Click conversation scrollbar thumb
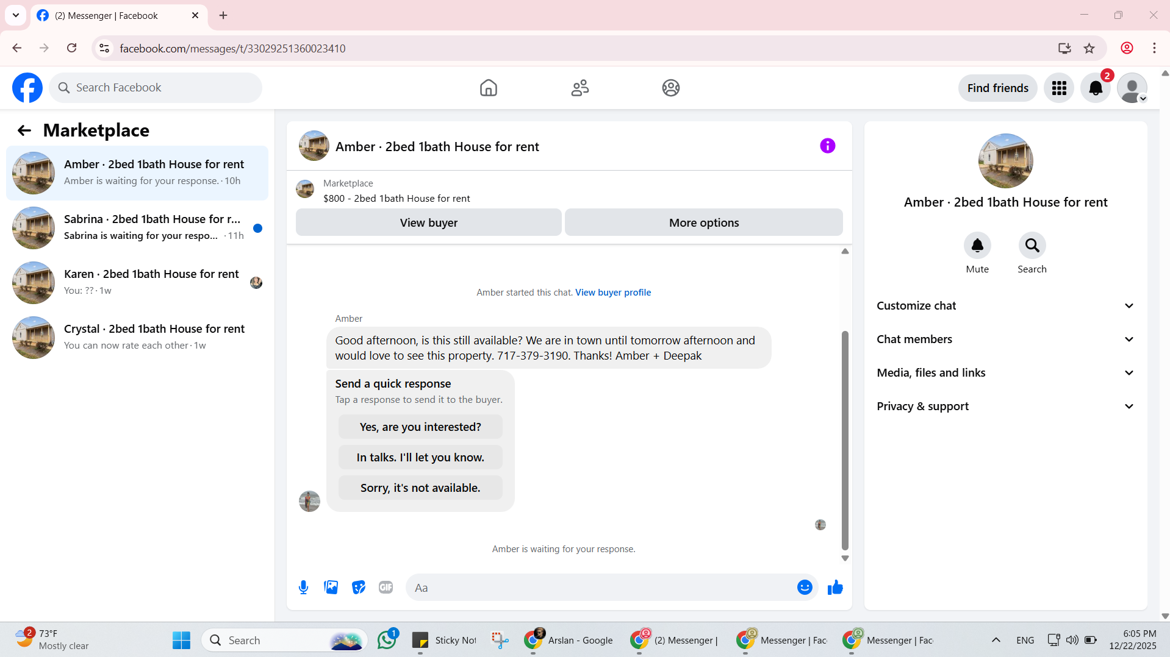Viewport: 1170px width, 657px height. tap(845, 441)
